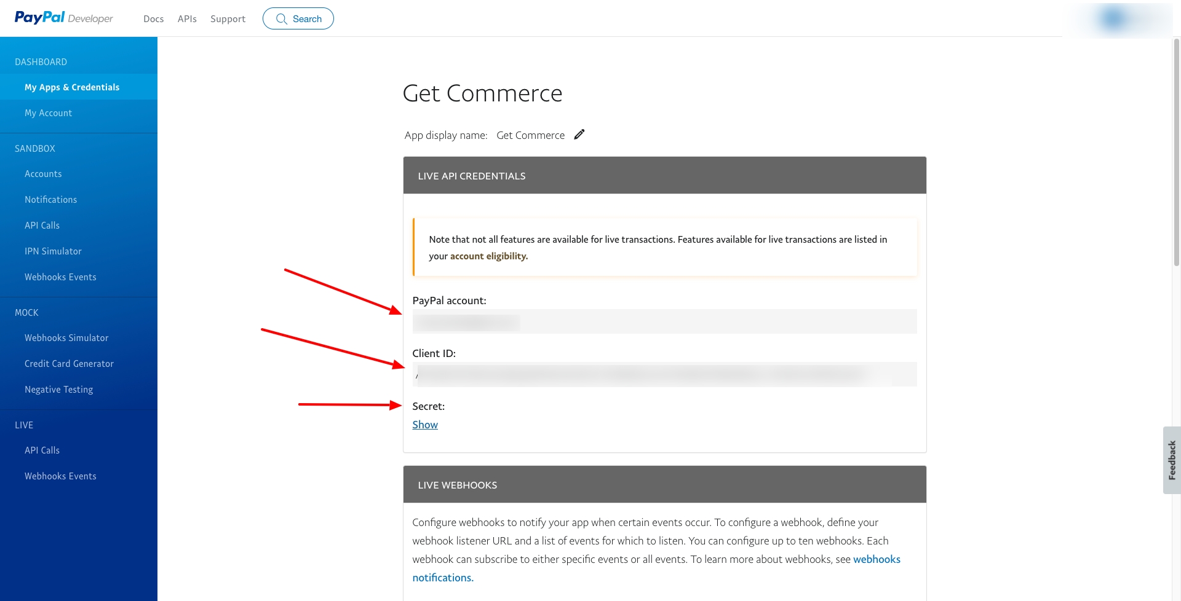Image resolution: width=1181 pixels, height=601 pixels.
Task: Select My Apps & Credentials in sidebar
Action: coord(72,87)
